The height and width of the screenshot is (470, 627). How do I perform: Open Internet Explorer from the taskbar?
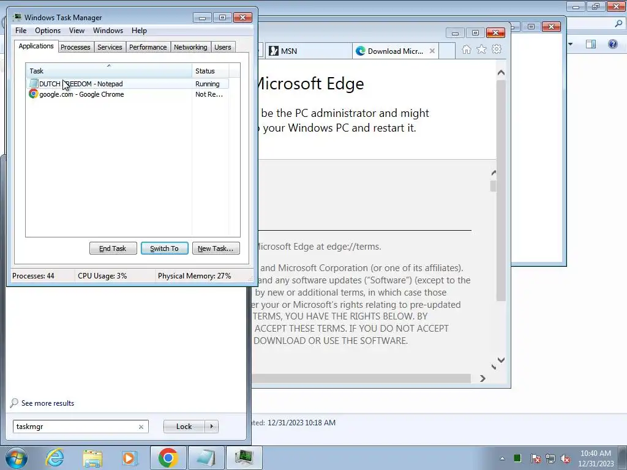pos(54,458)
